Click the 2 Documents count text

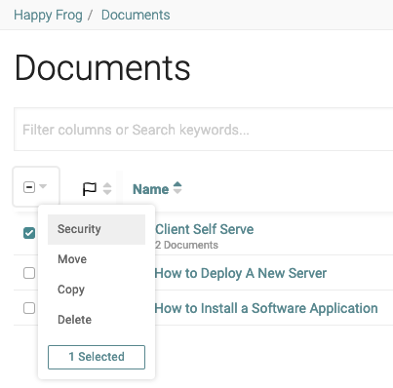click(186, 245)
